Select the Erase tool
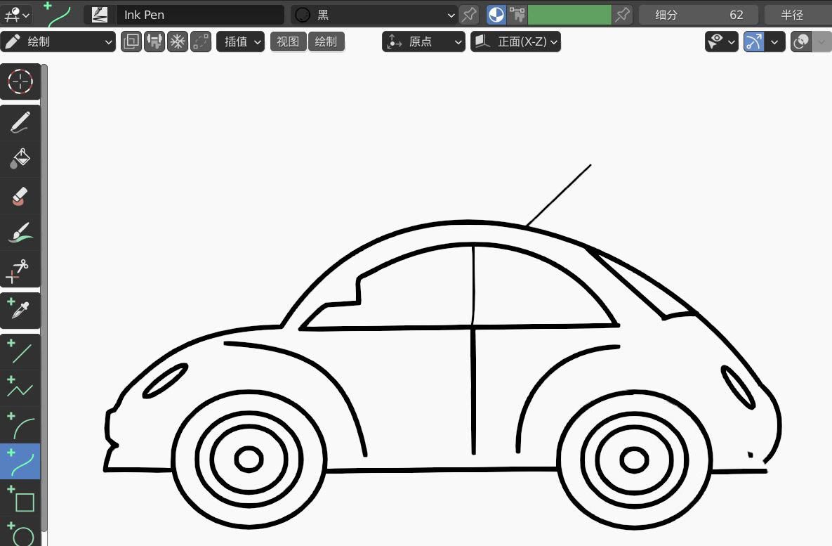This screenshot has width=832, height=546. [x=20, y=196]
